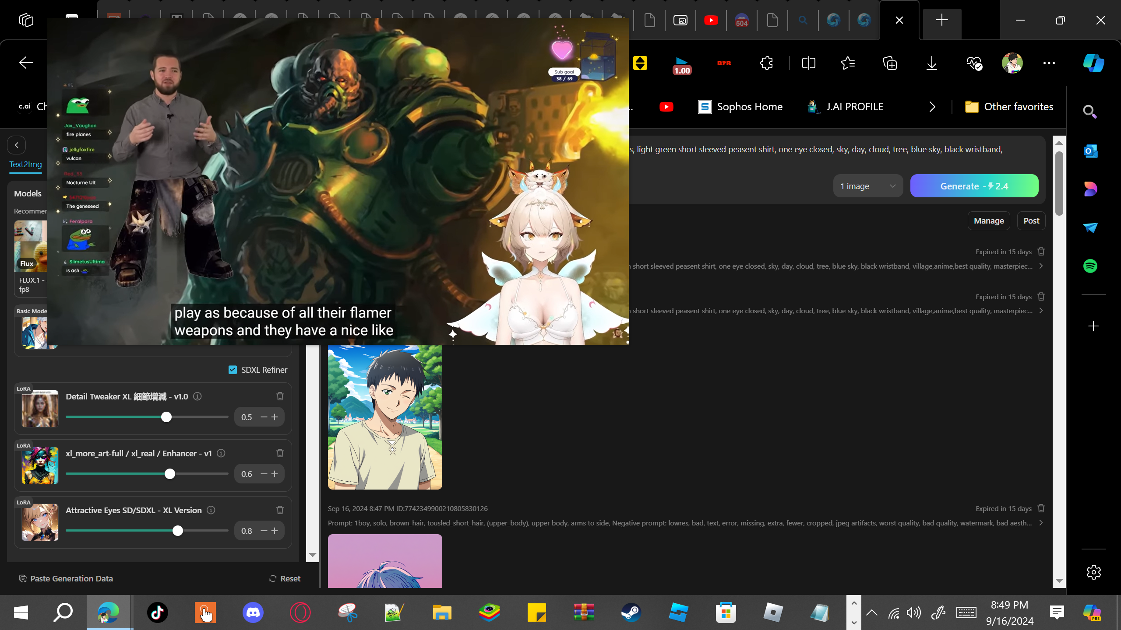
Task: Open the taskbar clock and date
Action: click(1010, 612)
